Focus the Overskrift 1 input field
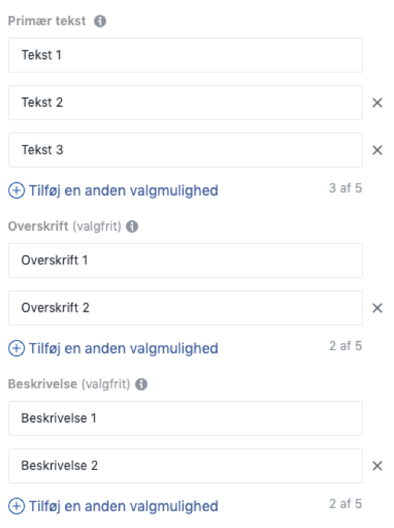Image resolution: width=394 pixels, height=528 pixels. tap(186, 261)
